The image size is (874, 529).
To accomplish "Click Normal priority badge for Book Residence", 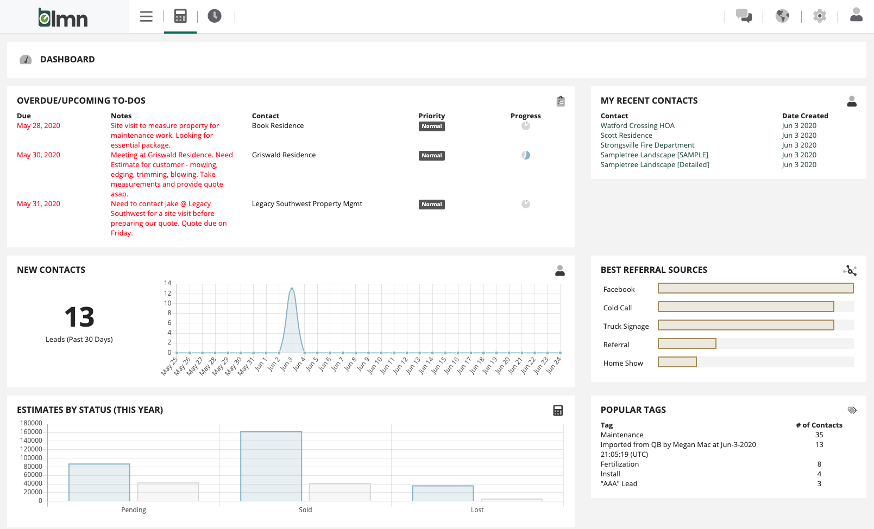I will coord(432,126).
